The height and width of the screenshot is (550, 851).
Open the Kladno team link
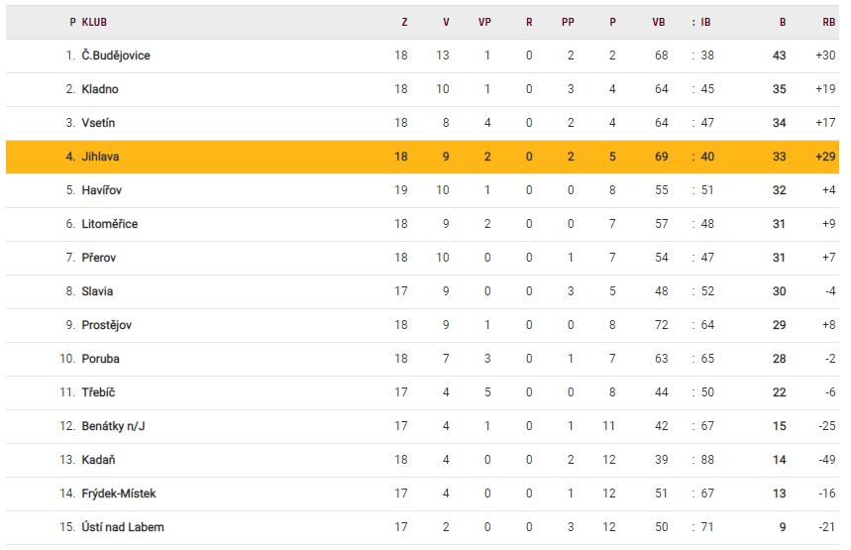100,89
